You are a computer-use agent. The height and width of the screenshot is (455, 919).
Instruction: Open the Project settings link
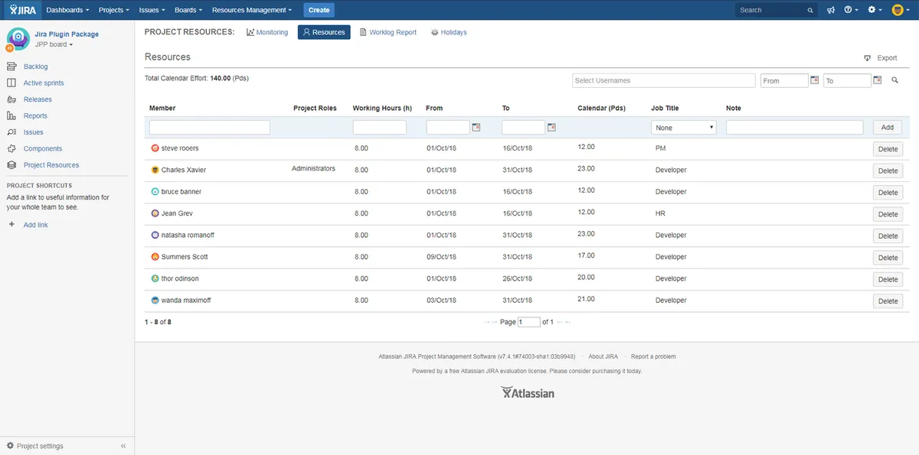click(x=40, y=446)
